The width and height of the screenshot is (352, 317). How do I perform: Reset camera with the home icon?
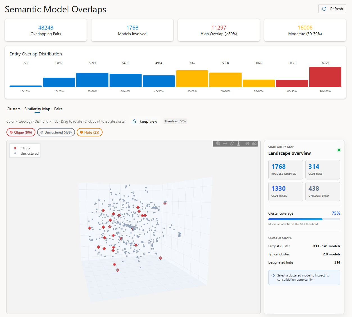coord(247,143)
